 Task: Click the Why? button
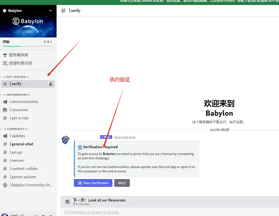122,183
